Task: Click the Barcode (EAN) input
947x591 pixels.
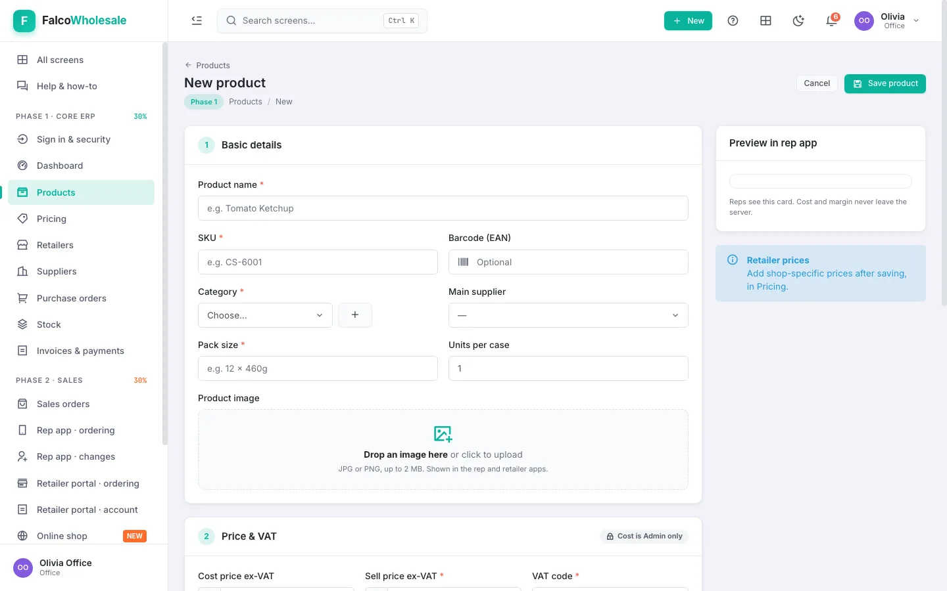Action: 568,262
